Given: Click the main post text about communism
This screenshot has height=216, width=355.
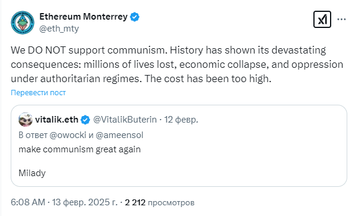Looking at the screenshot, I should pos(177,64).
